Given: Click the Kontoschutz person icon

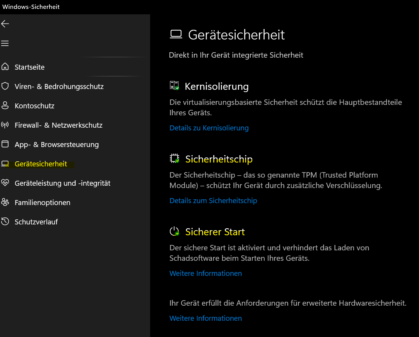Looking at the screenshot, I should 5,106.
